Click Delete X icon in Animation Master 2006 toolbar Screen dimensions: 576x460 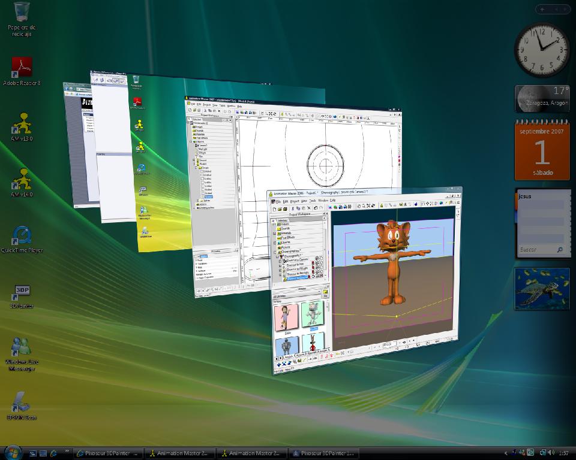[x=309, y=208]
